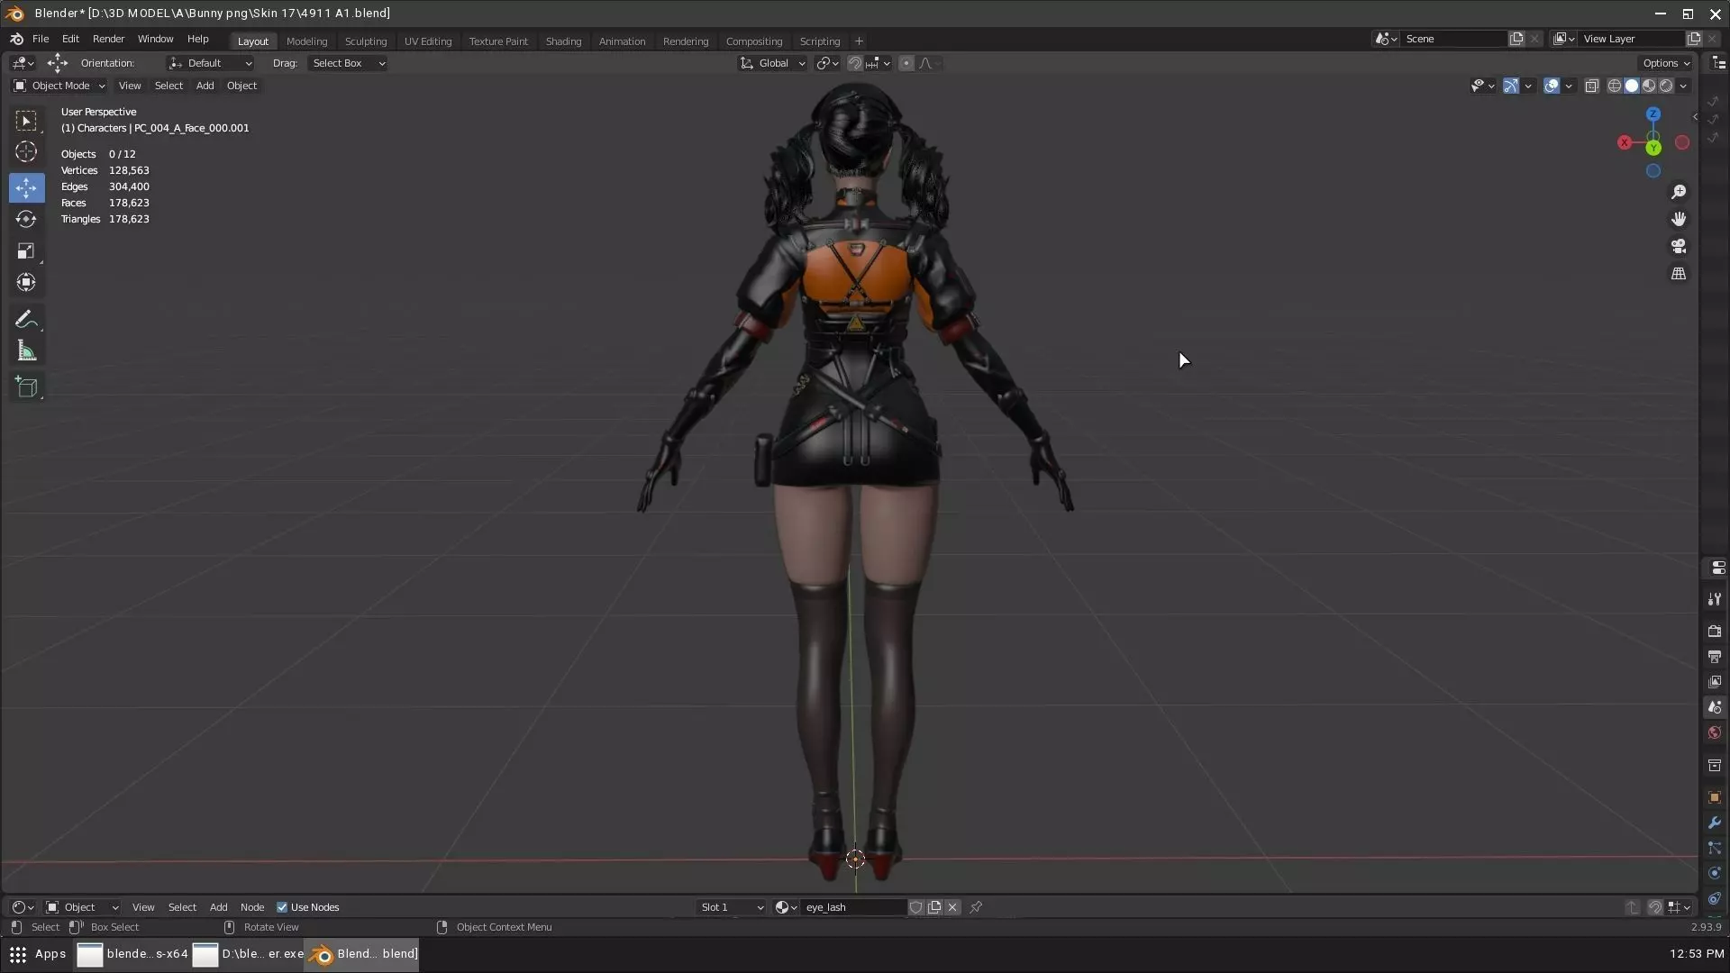Screen dimensions: 1730x973
Task: Click the pan view hand icon
Action: pyautogui.click(x=1679, y=219)
